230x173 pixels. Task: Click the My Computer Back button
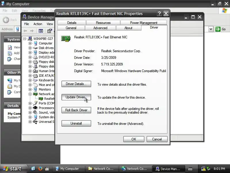(x=10, y=20)
